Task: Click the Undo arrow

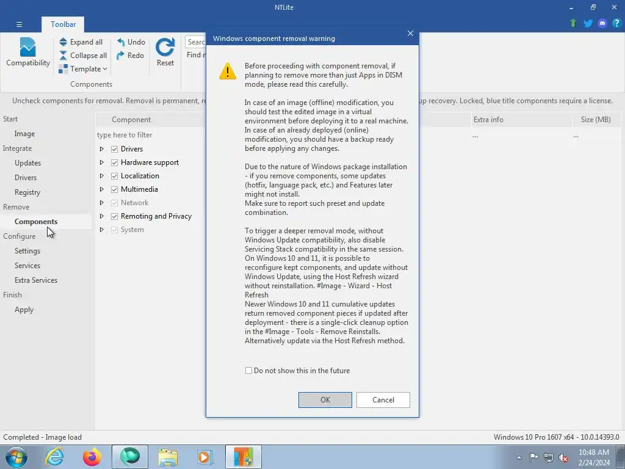Action: [121, 42]
